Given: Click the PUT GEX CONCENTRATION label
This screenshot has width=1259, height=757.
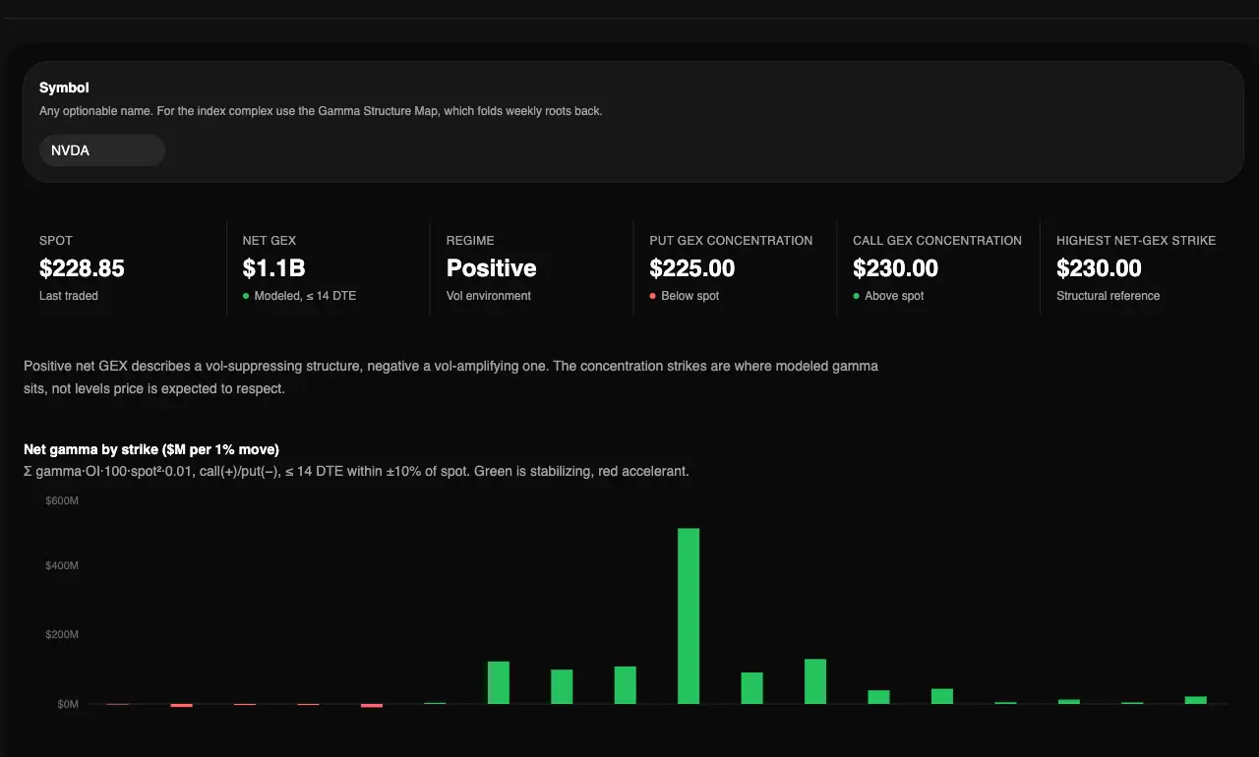Looking at the screenshot, I should 731,241.
